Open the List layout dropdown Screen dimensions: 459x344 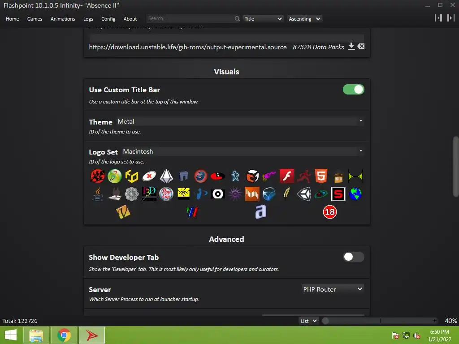(308, 321)
